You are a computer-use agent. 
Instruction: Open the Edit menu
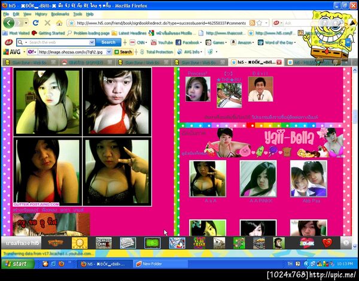[x=16, y=14]
